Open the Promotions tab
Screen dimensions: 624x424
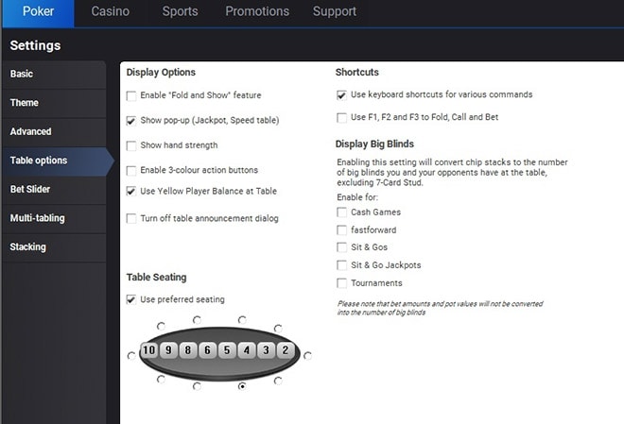pyautogui.click(x=257, y=12)
